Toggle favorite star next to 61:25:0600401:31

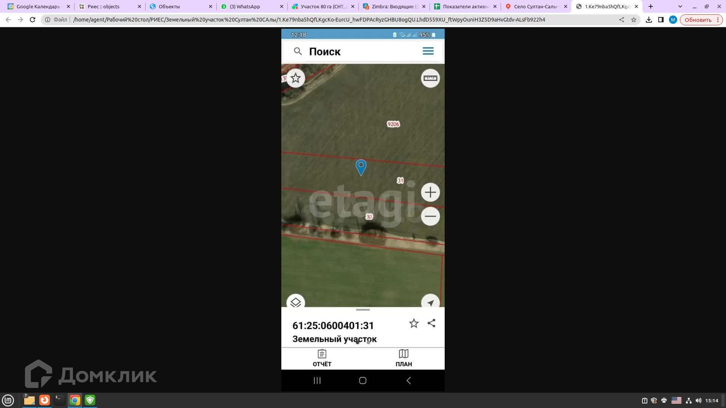pyautogui.click(x=414, y=323)
